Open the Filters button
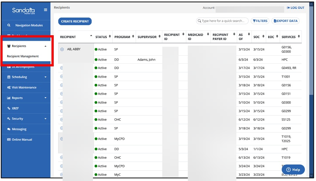Viewport: 316px width, 181px height. point(260,21)
